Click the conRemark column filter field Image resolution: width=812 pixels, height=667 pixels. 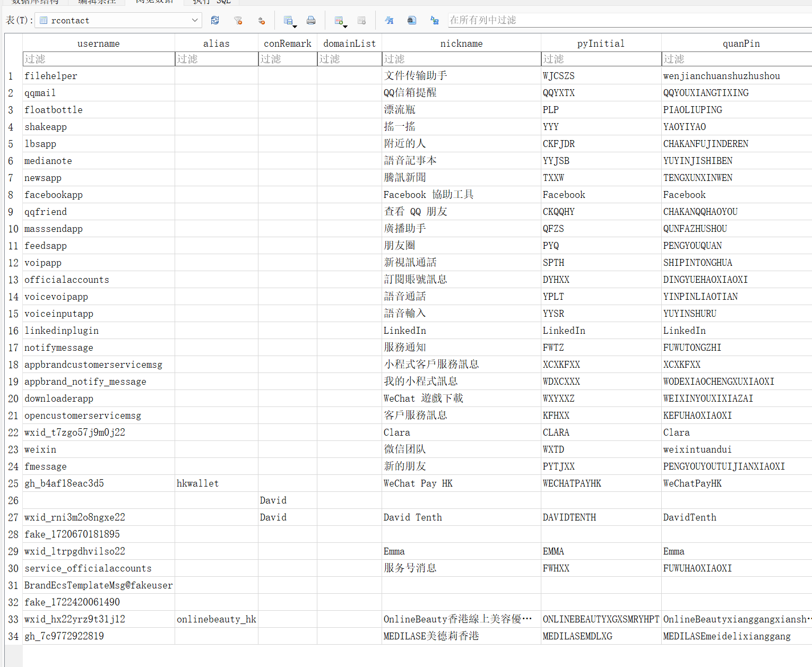tap(288, 59)
